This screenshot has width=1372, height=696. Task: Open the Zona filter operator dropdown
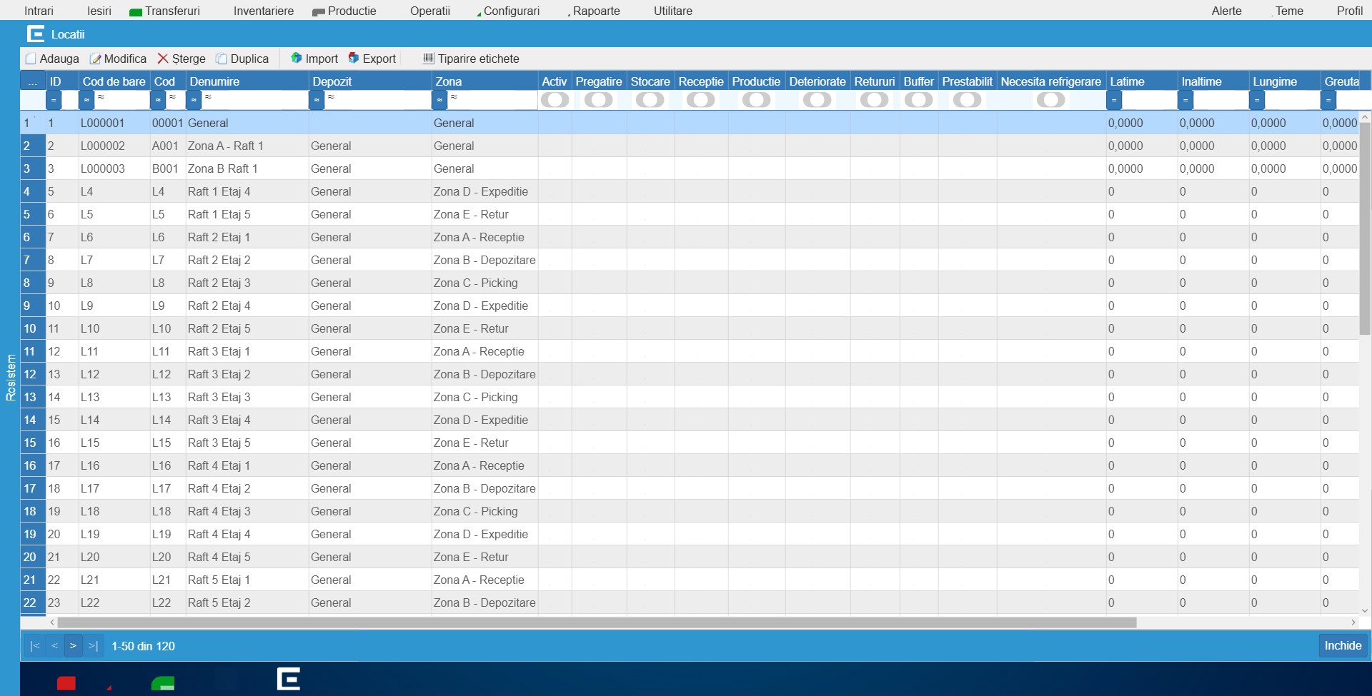(x=439, y=100)
